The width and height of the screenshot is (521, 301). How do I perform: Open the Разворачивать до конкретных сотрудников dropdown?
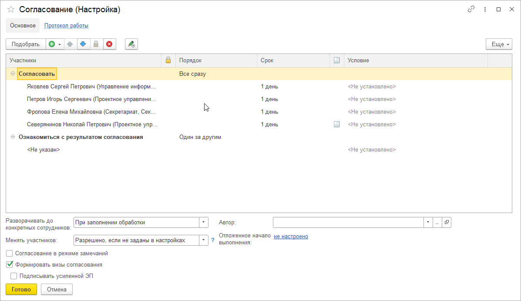coord(204,223)
